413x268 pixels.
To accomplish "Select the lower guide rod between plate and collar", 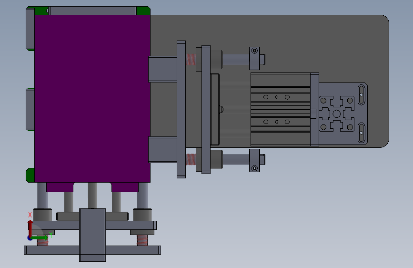I will [x=236, y=160].
